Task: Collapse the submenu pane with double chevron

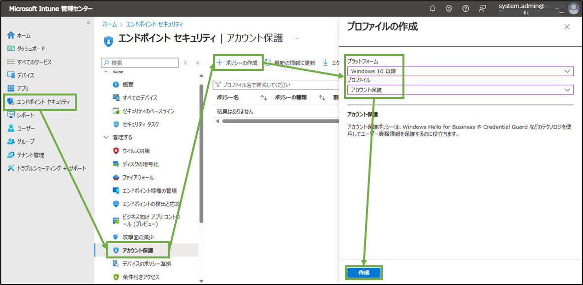Action: [198, 63]
